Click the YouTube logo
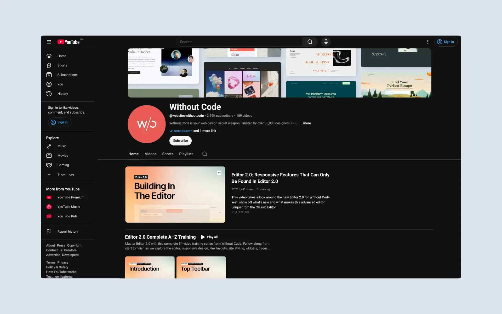 pyautogui.click(x=69, y=42)
